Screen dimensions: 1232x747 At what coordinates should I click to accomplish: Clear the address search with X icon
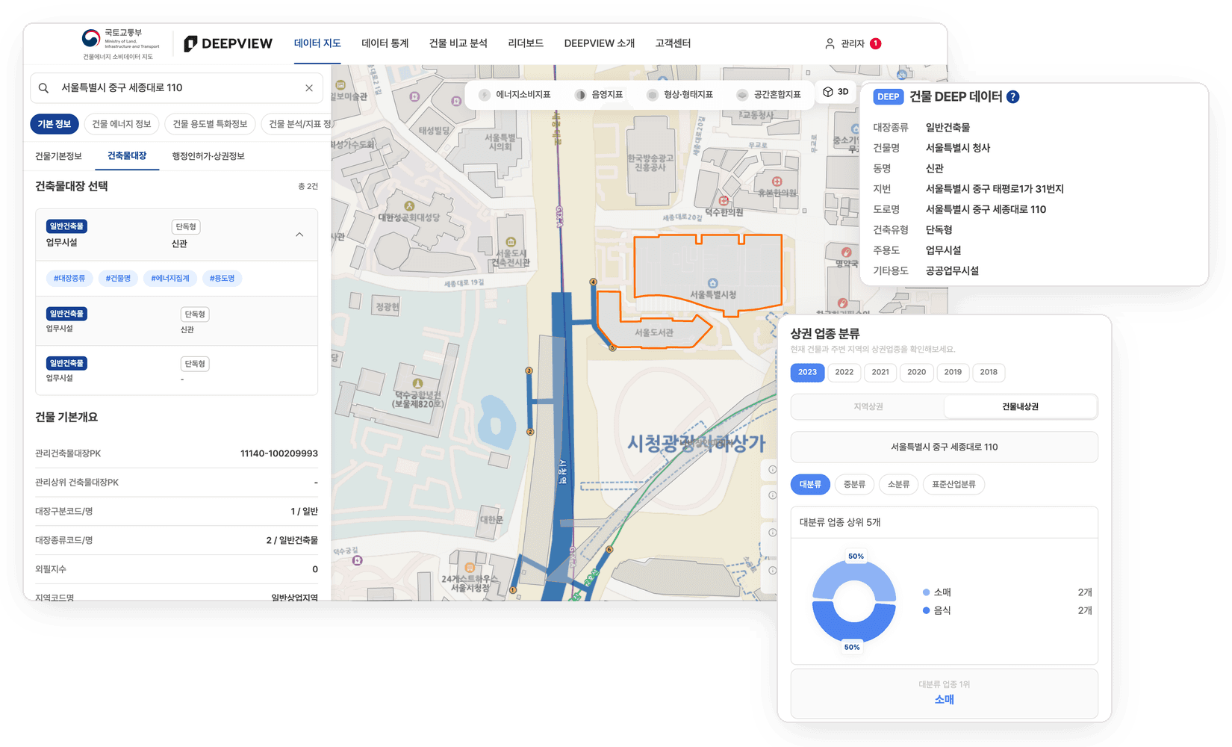coord(309,88)
